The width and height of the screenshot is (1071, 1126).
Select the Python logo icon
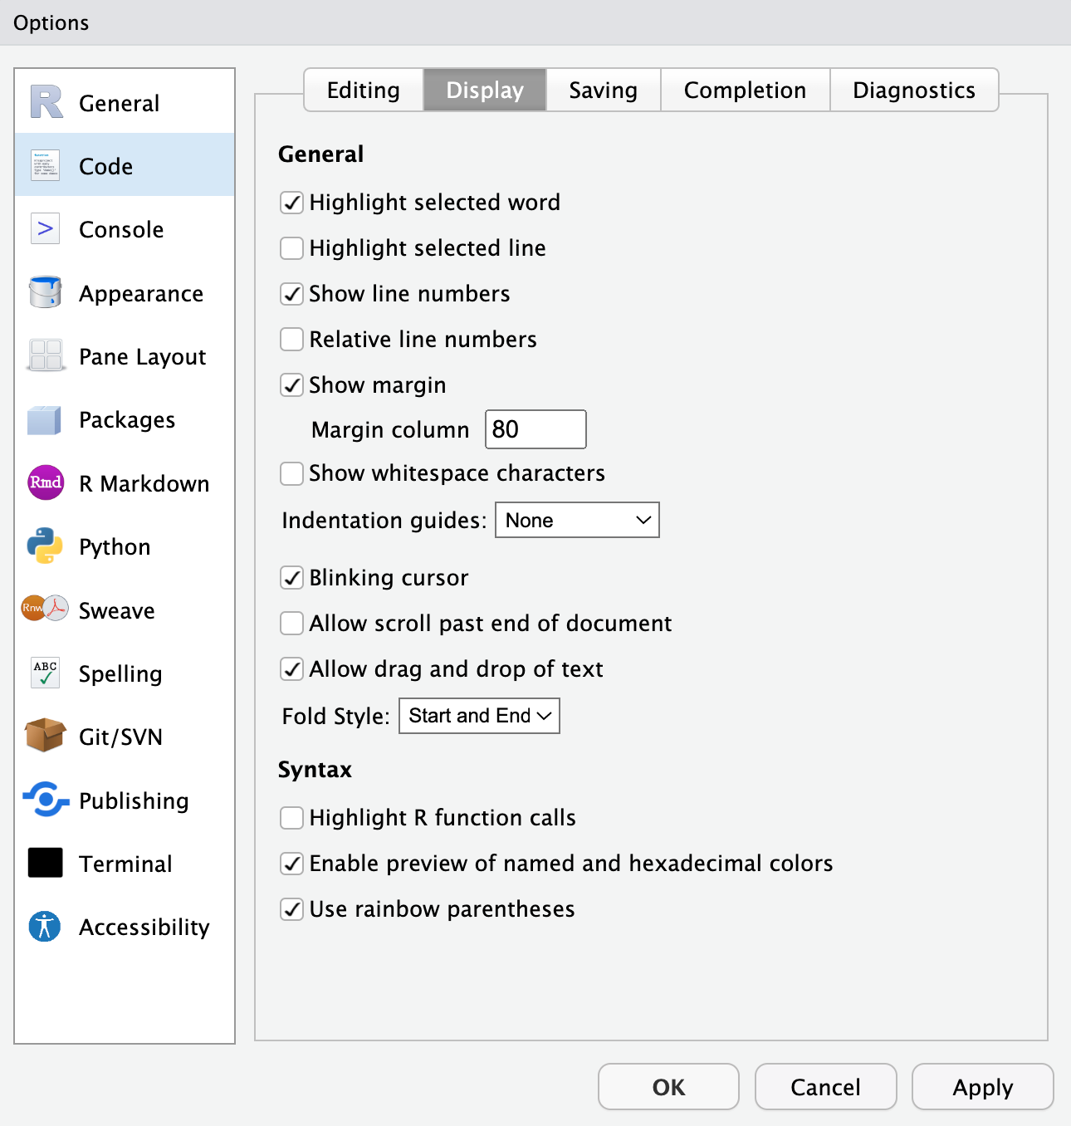click(x=45, y=546)
